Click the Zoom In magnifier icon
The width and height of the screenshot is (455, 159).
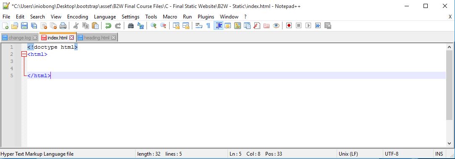click(x=154, y=26)
